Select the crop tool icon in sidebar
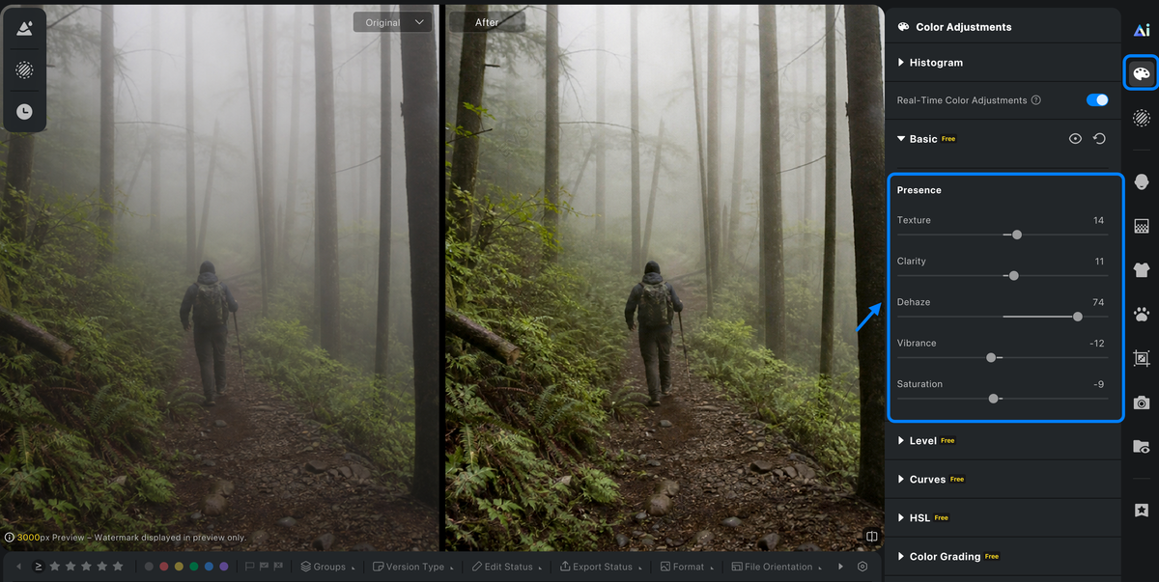 coord(1141,358)
